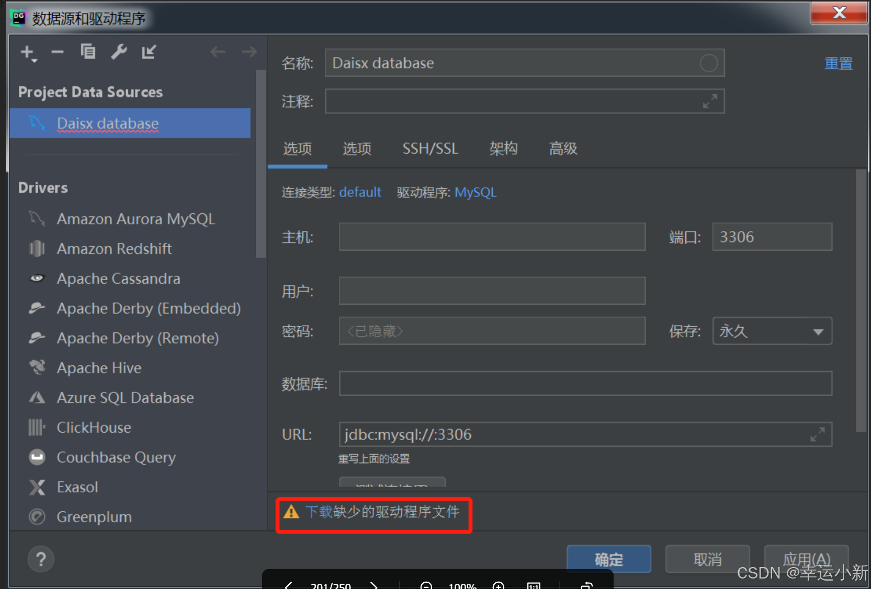Click the Apache Cassandra eye icon
Screen dimensions: 871x589
point(37,278)
